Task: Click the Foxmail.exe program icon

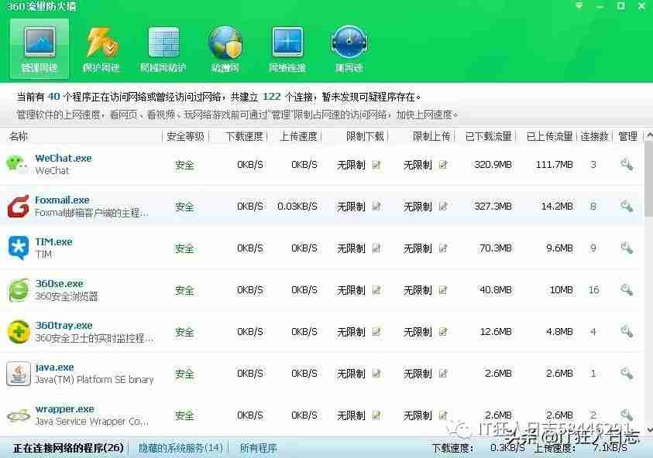Action: (17, 206)
